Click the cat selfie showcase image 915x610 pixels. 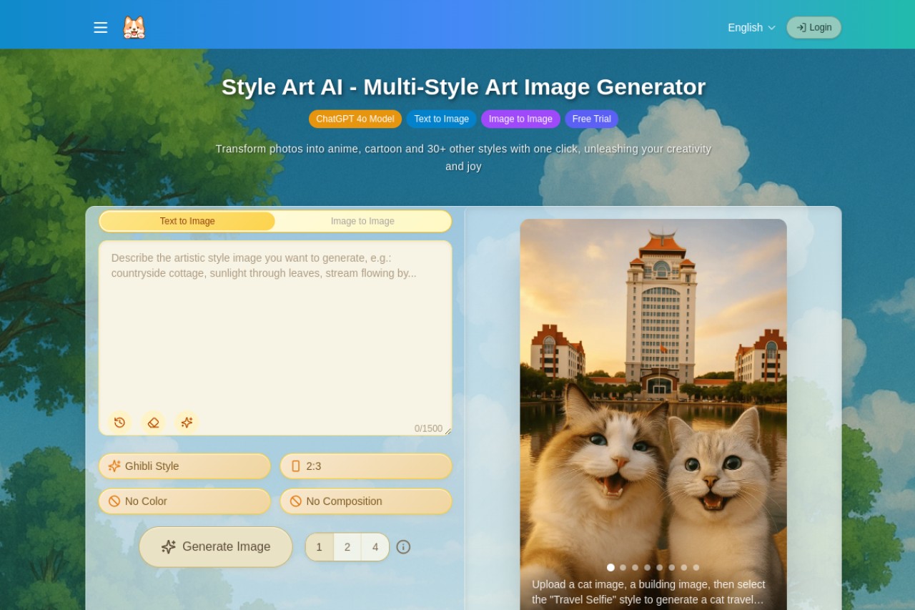[653, 414]
